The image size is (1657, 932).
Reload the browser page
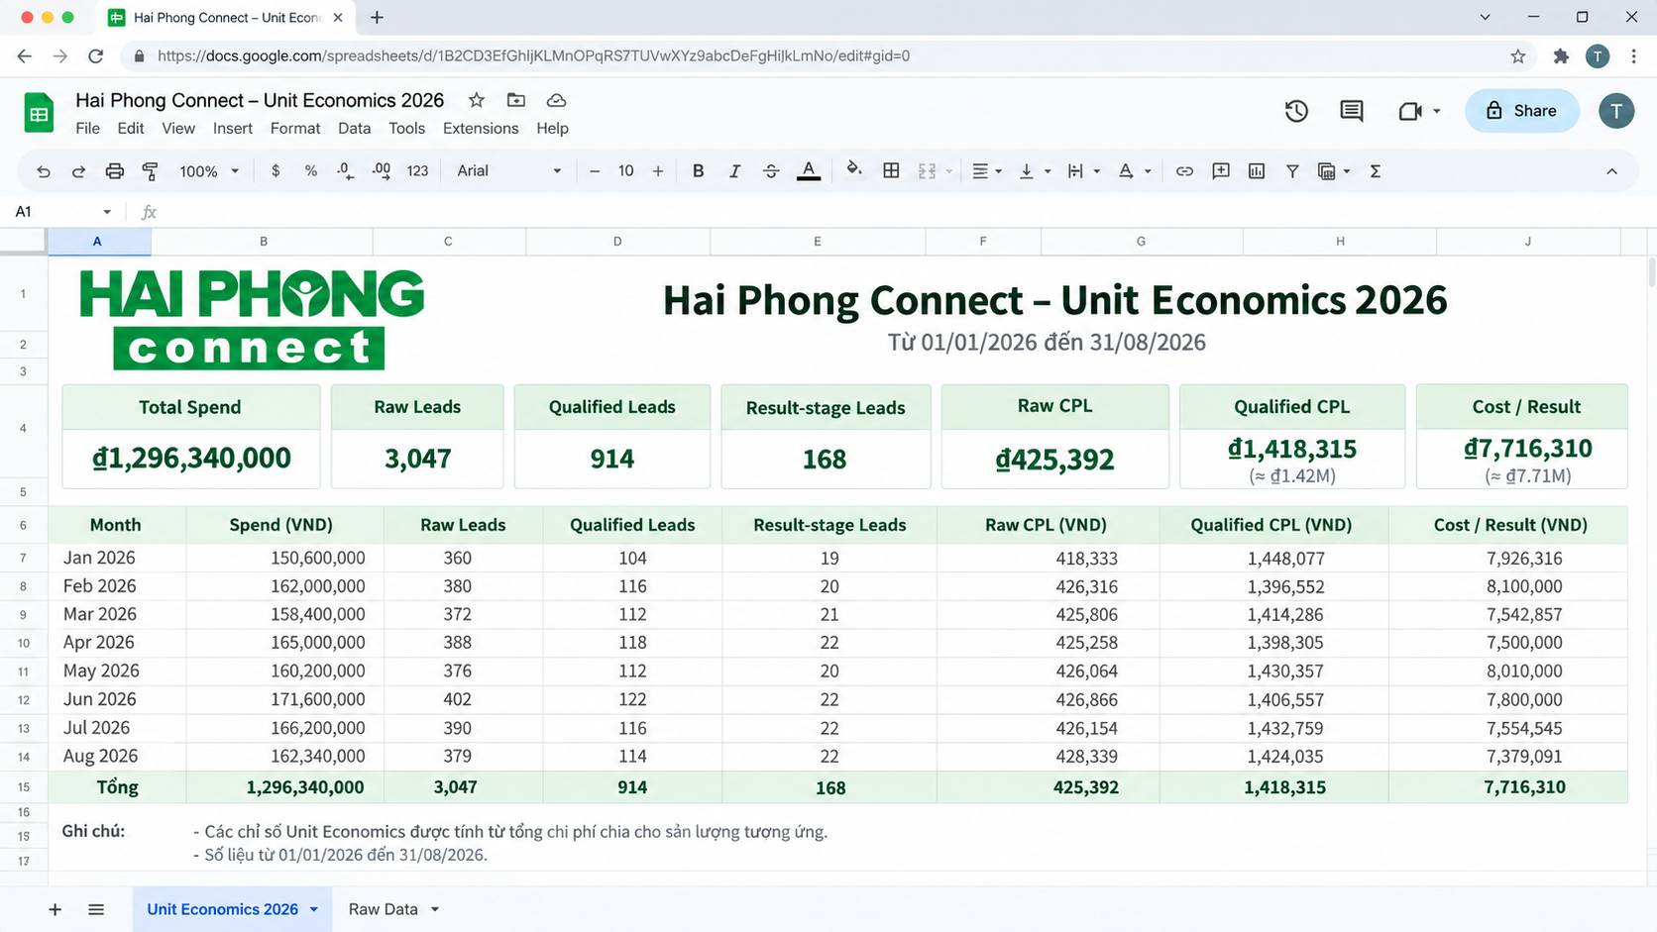[x=96, y=56]
